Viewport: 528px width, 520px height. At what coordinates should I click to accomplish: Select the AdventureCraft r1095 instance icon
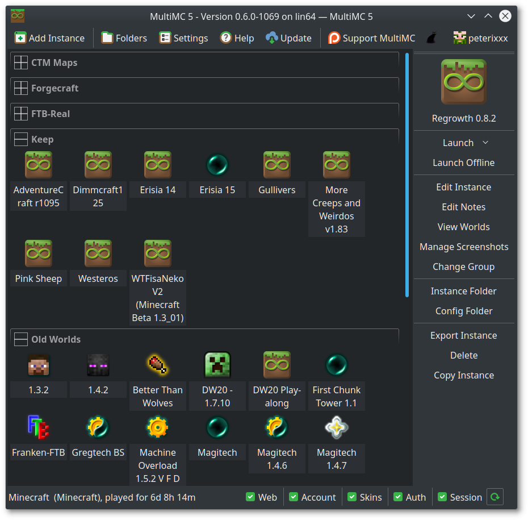(39, 165)
